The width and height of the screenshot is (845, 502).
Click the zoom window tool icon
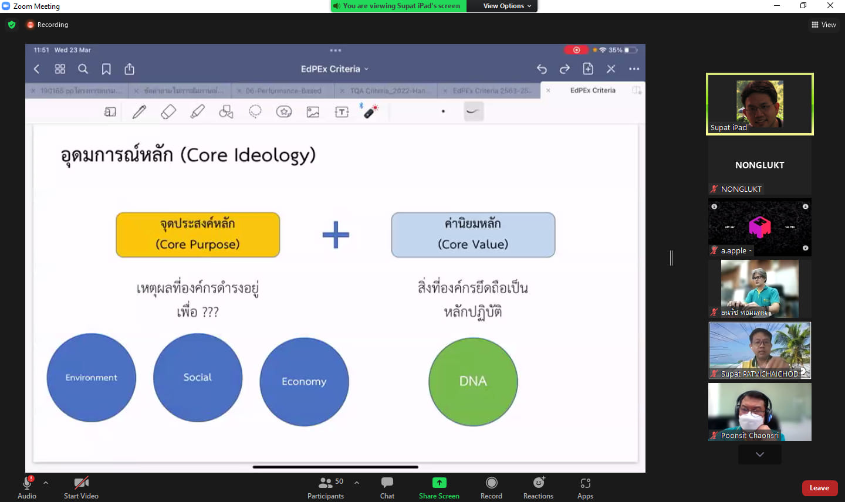(x=110, y=111)
